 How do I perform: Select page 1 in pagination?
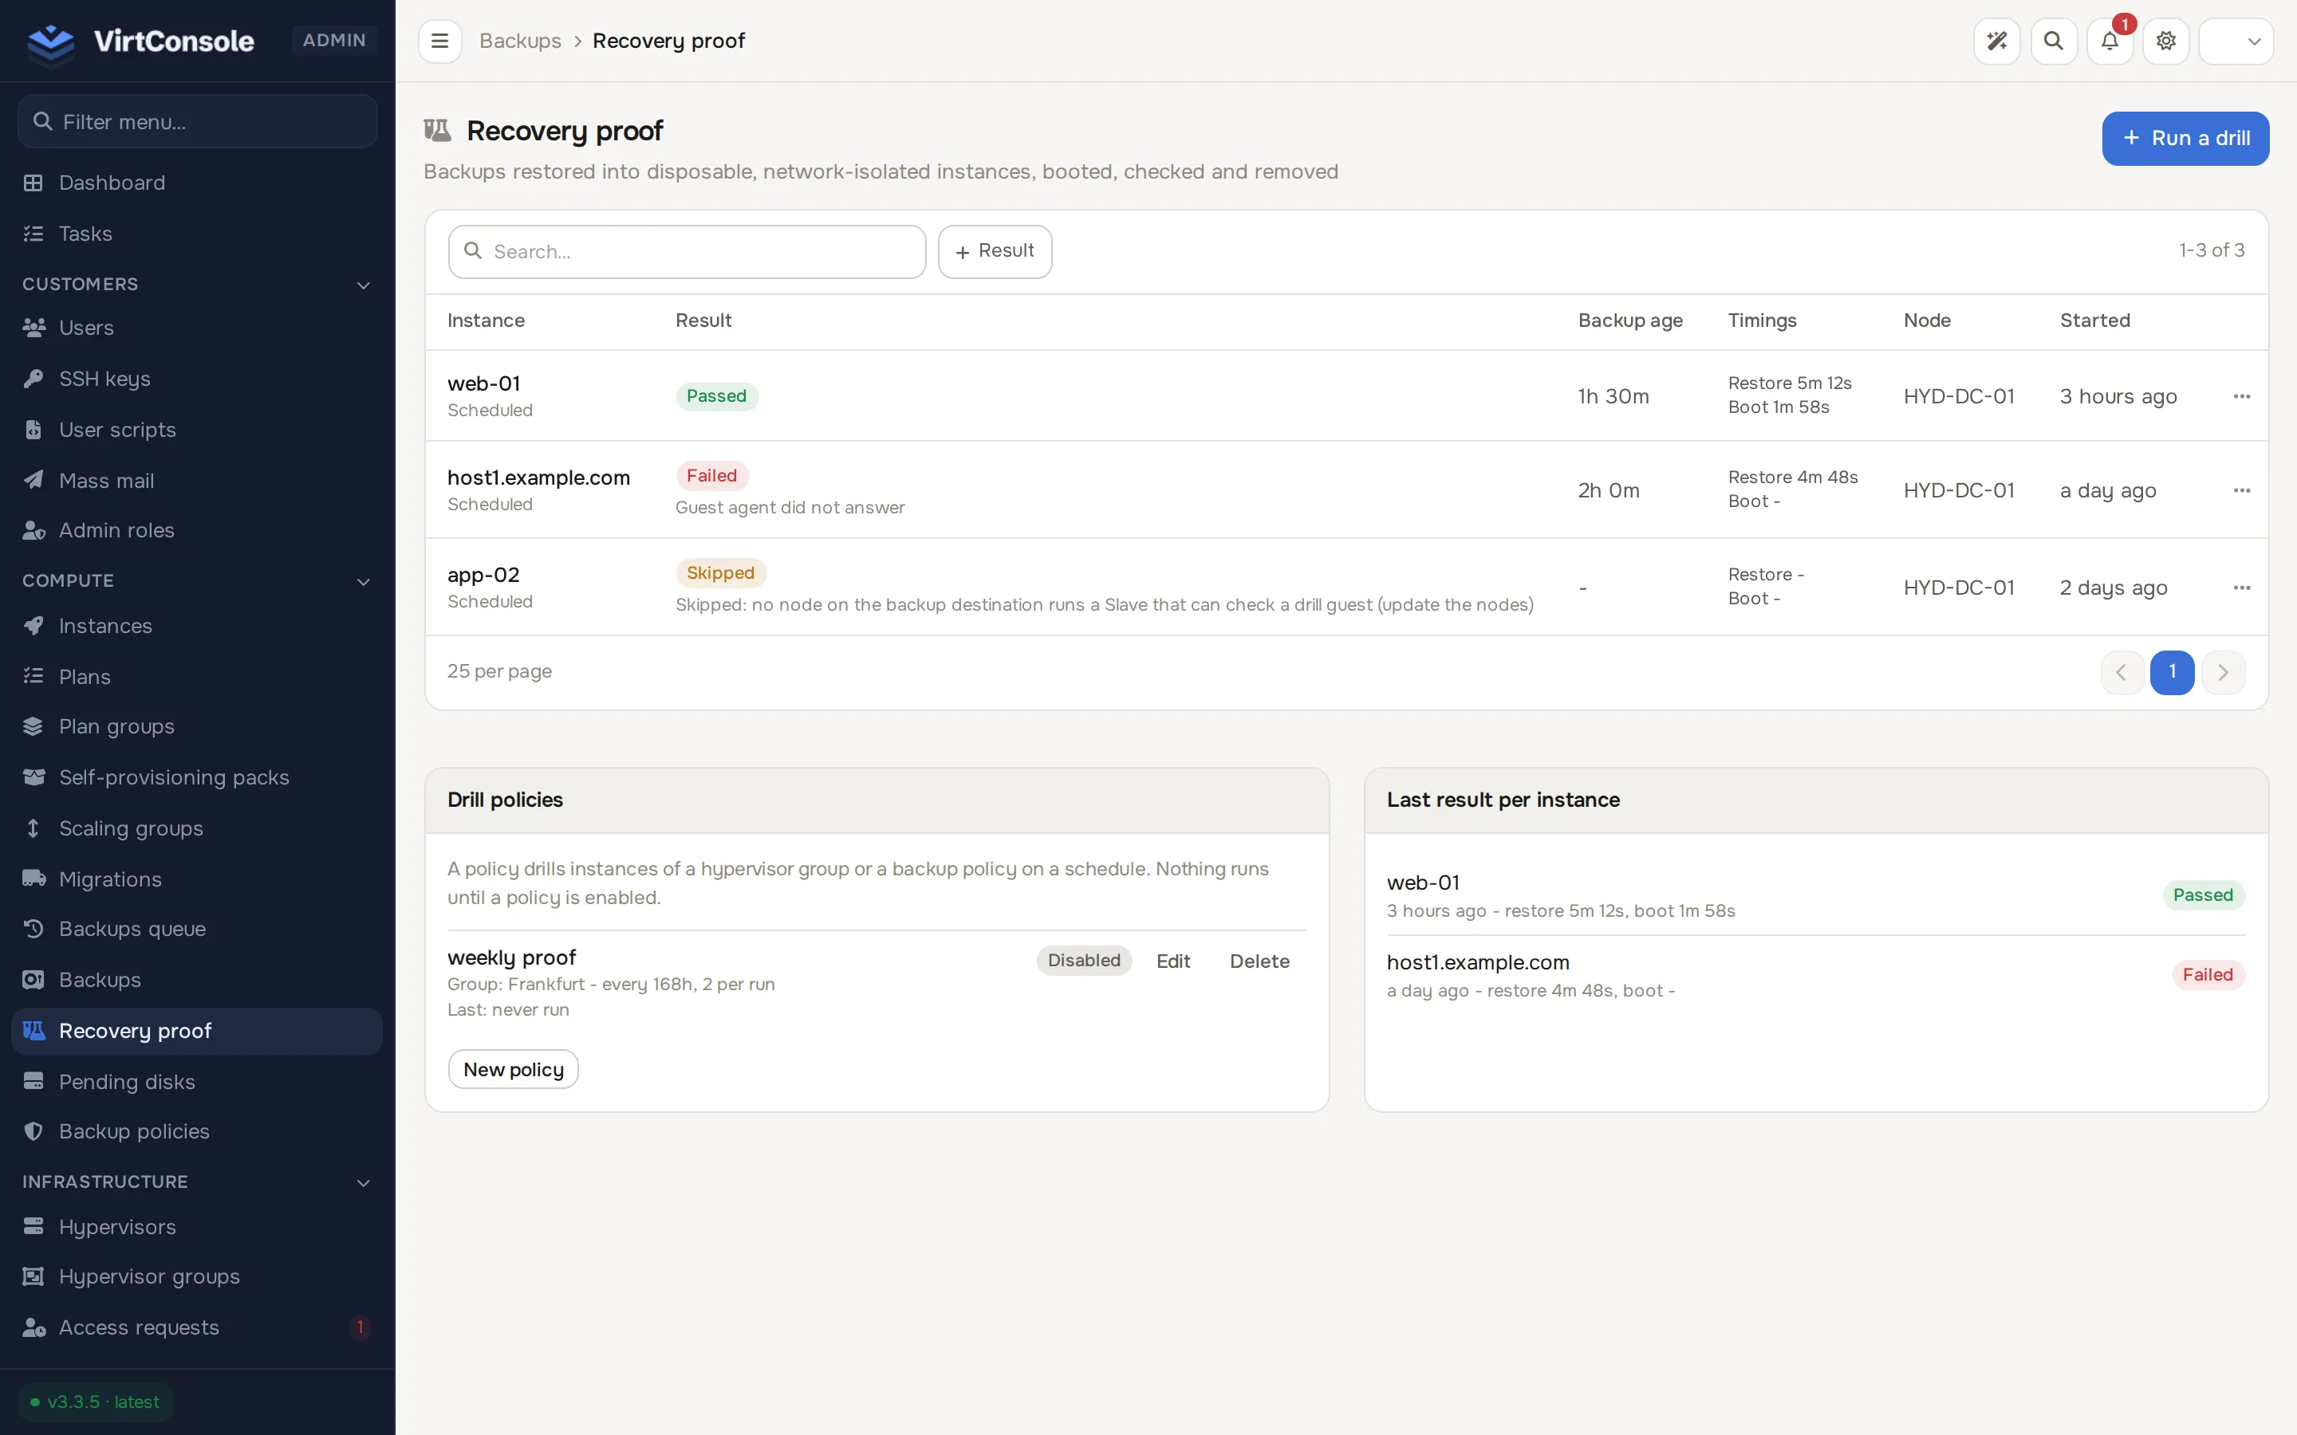pyautogui.click(x=2172, y=672)
